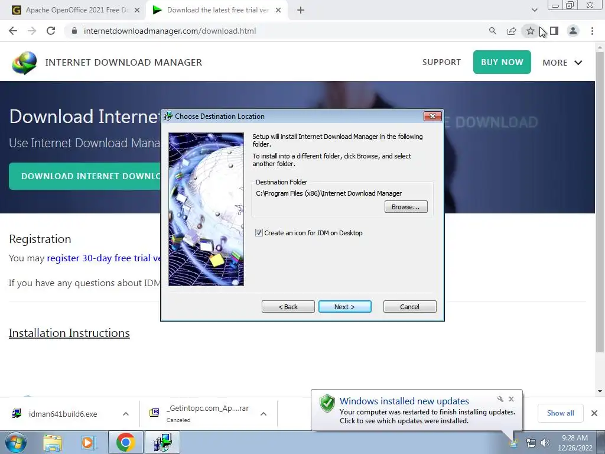Click the zoom magnifier icon in address bar
Screen dimensions: 605x454
tap(492, 31)
